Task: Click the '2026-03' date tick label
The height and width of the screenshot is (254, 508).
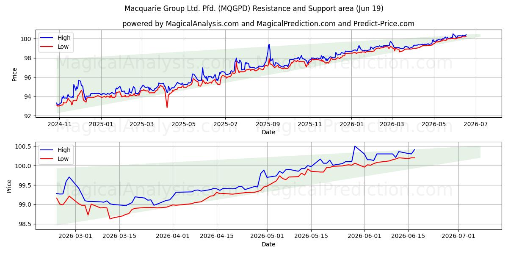Action: coord(392,124)
